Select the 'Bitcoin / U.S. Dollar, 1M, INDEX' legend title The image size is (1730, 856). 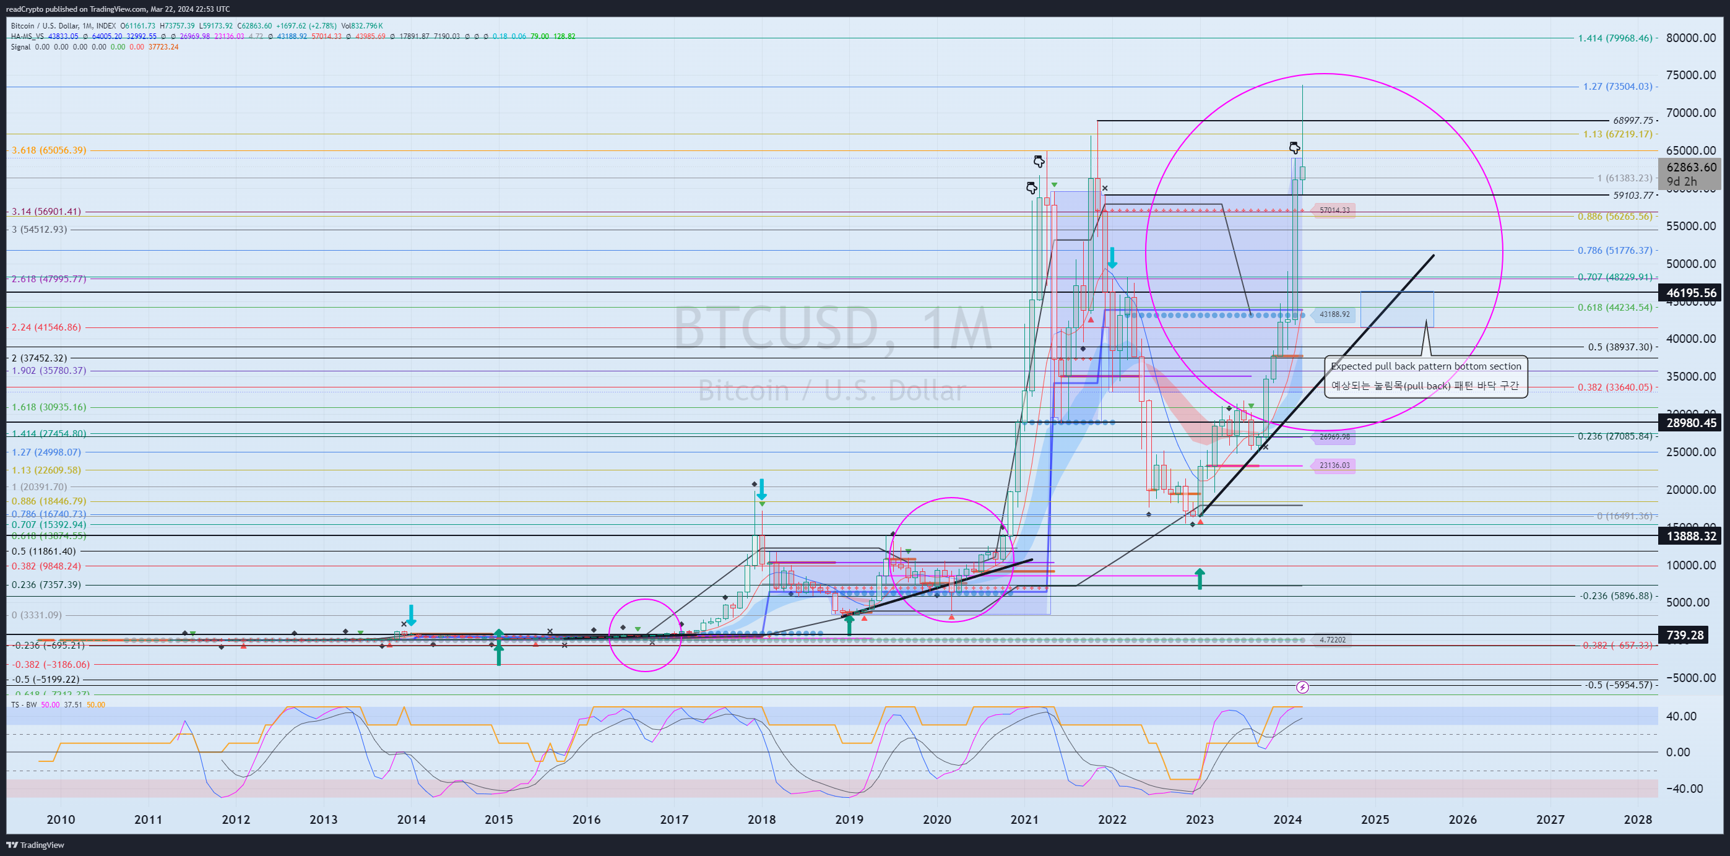[63, 25]
